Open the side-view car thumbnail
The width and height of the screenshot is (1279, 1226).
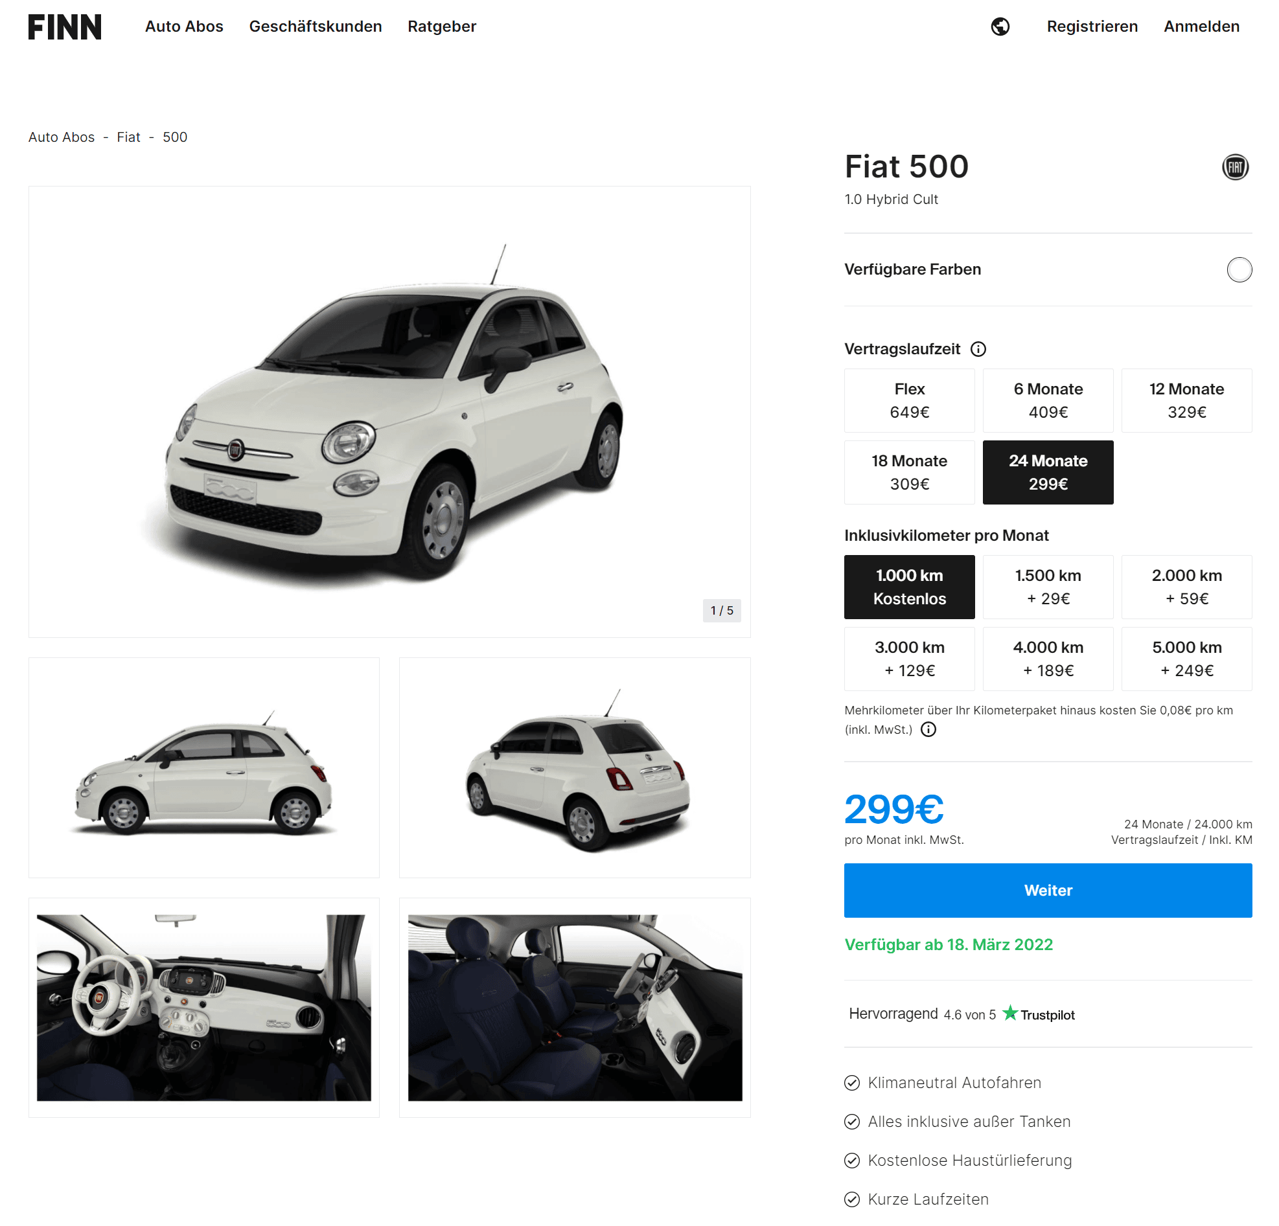[203, 767]
